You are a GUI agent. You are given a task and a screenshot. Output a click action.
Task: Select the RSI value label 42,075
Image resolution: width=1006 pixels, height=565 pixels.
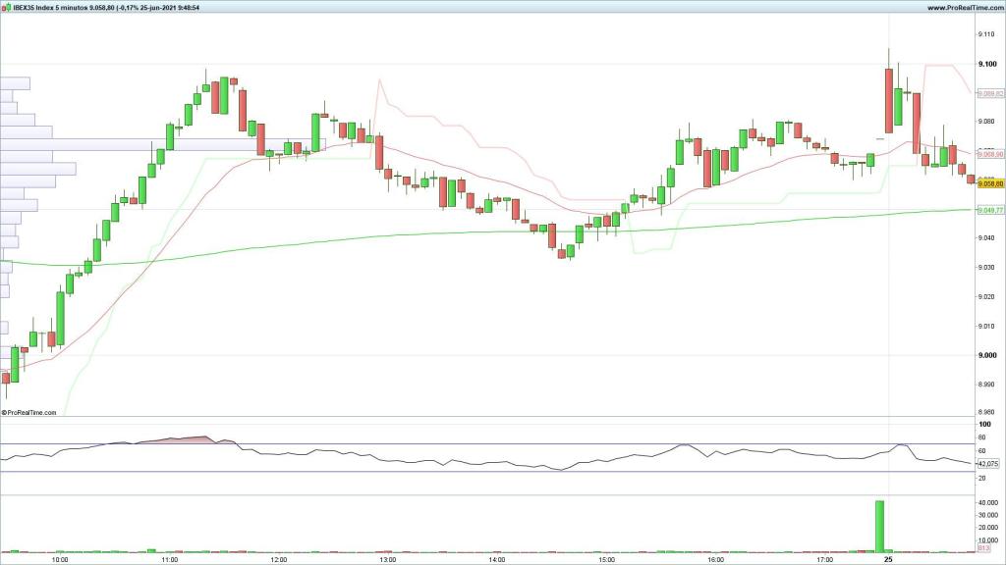tap(987, 463)
